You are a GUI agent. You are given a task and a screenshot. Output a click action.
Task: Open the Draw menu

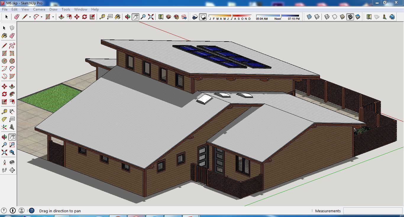(53, 9)
